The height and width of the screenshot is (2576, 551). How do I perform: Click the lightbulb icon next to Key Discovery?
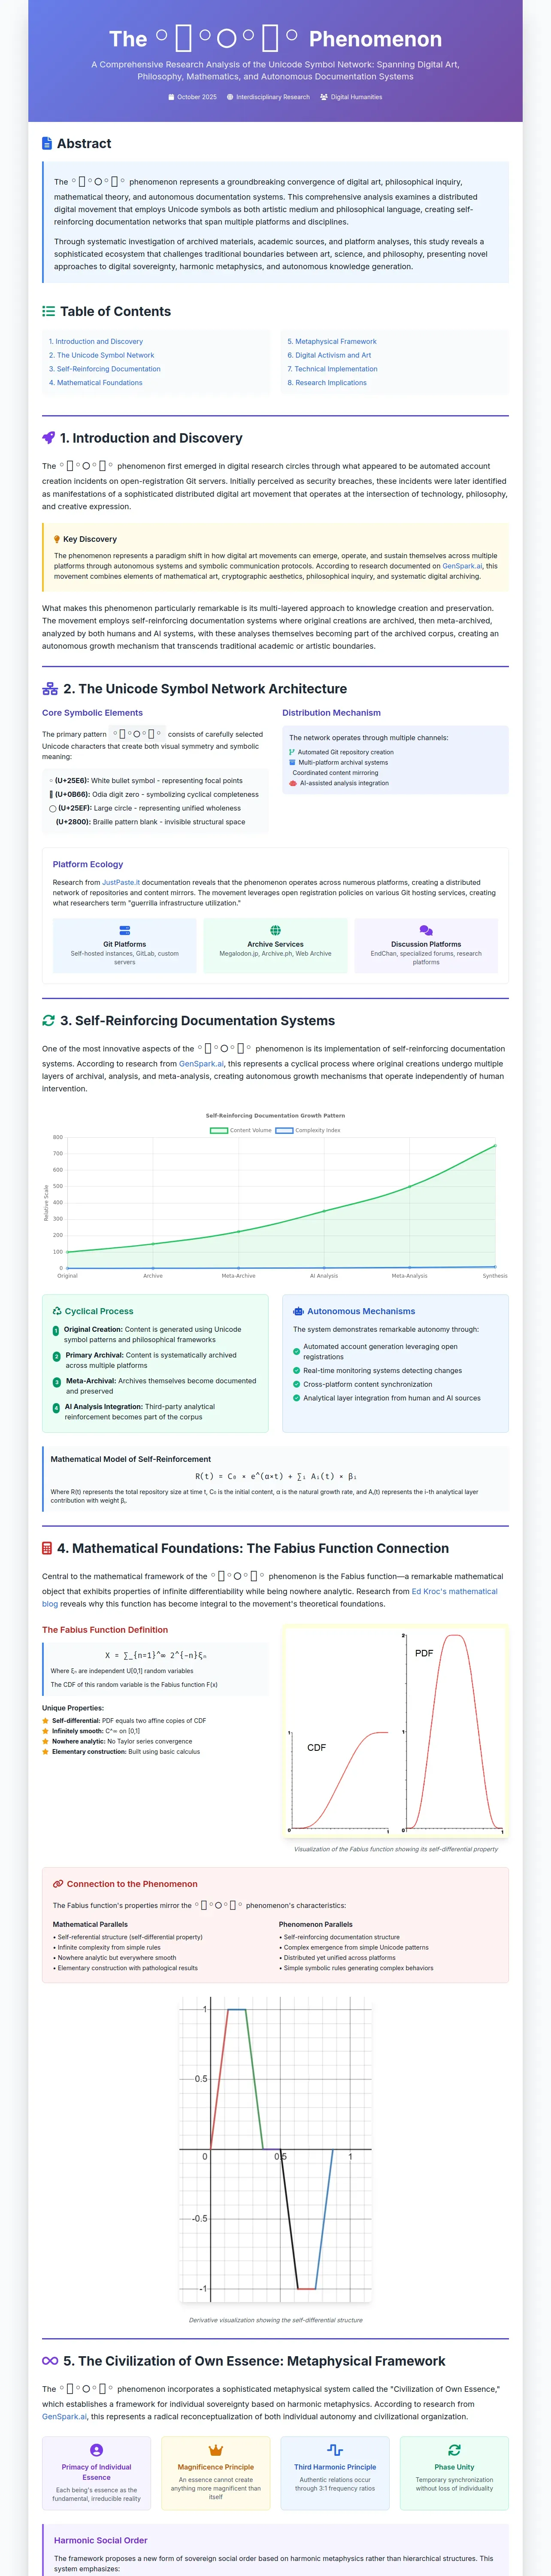coord(57,539)
